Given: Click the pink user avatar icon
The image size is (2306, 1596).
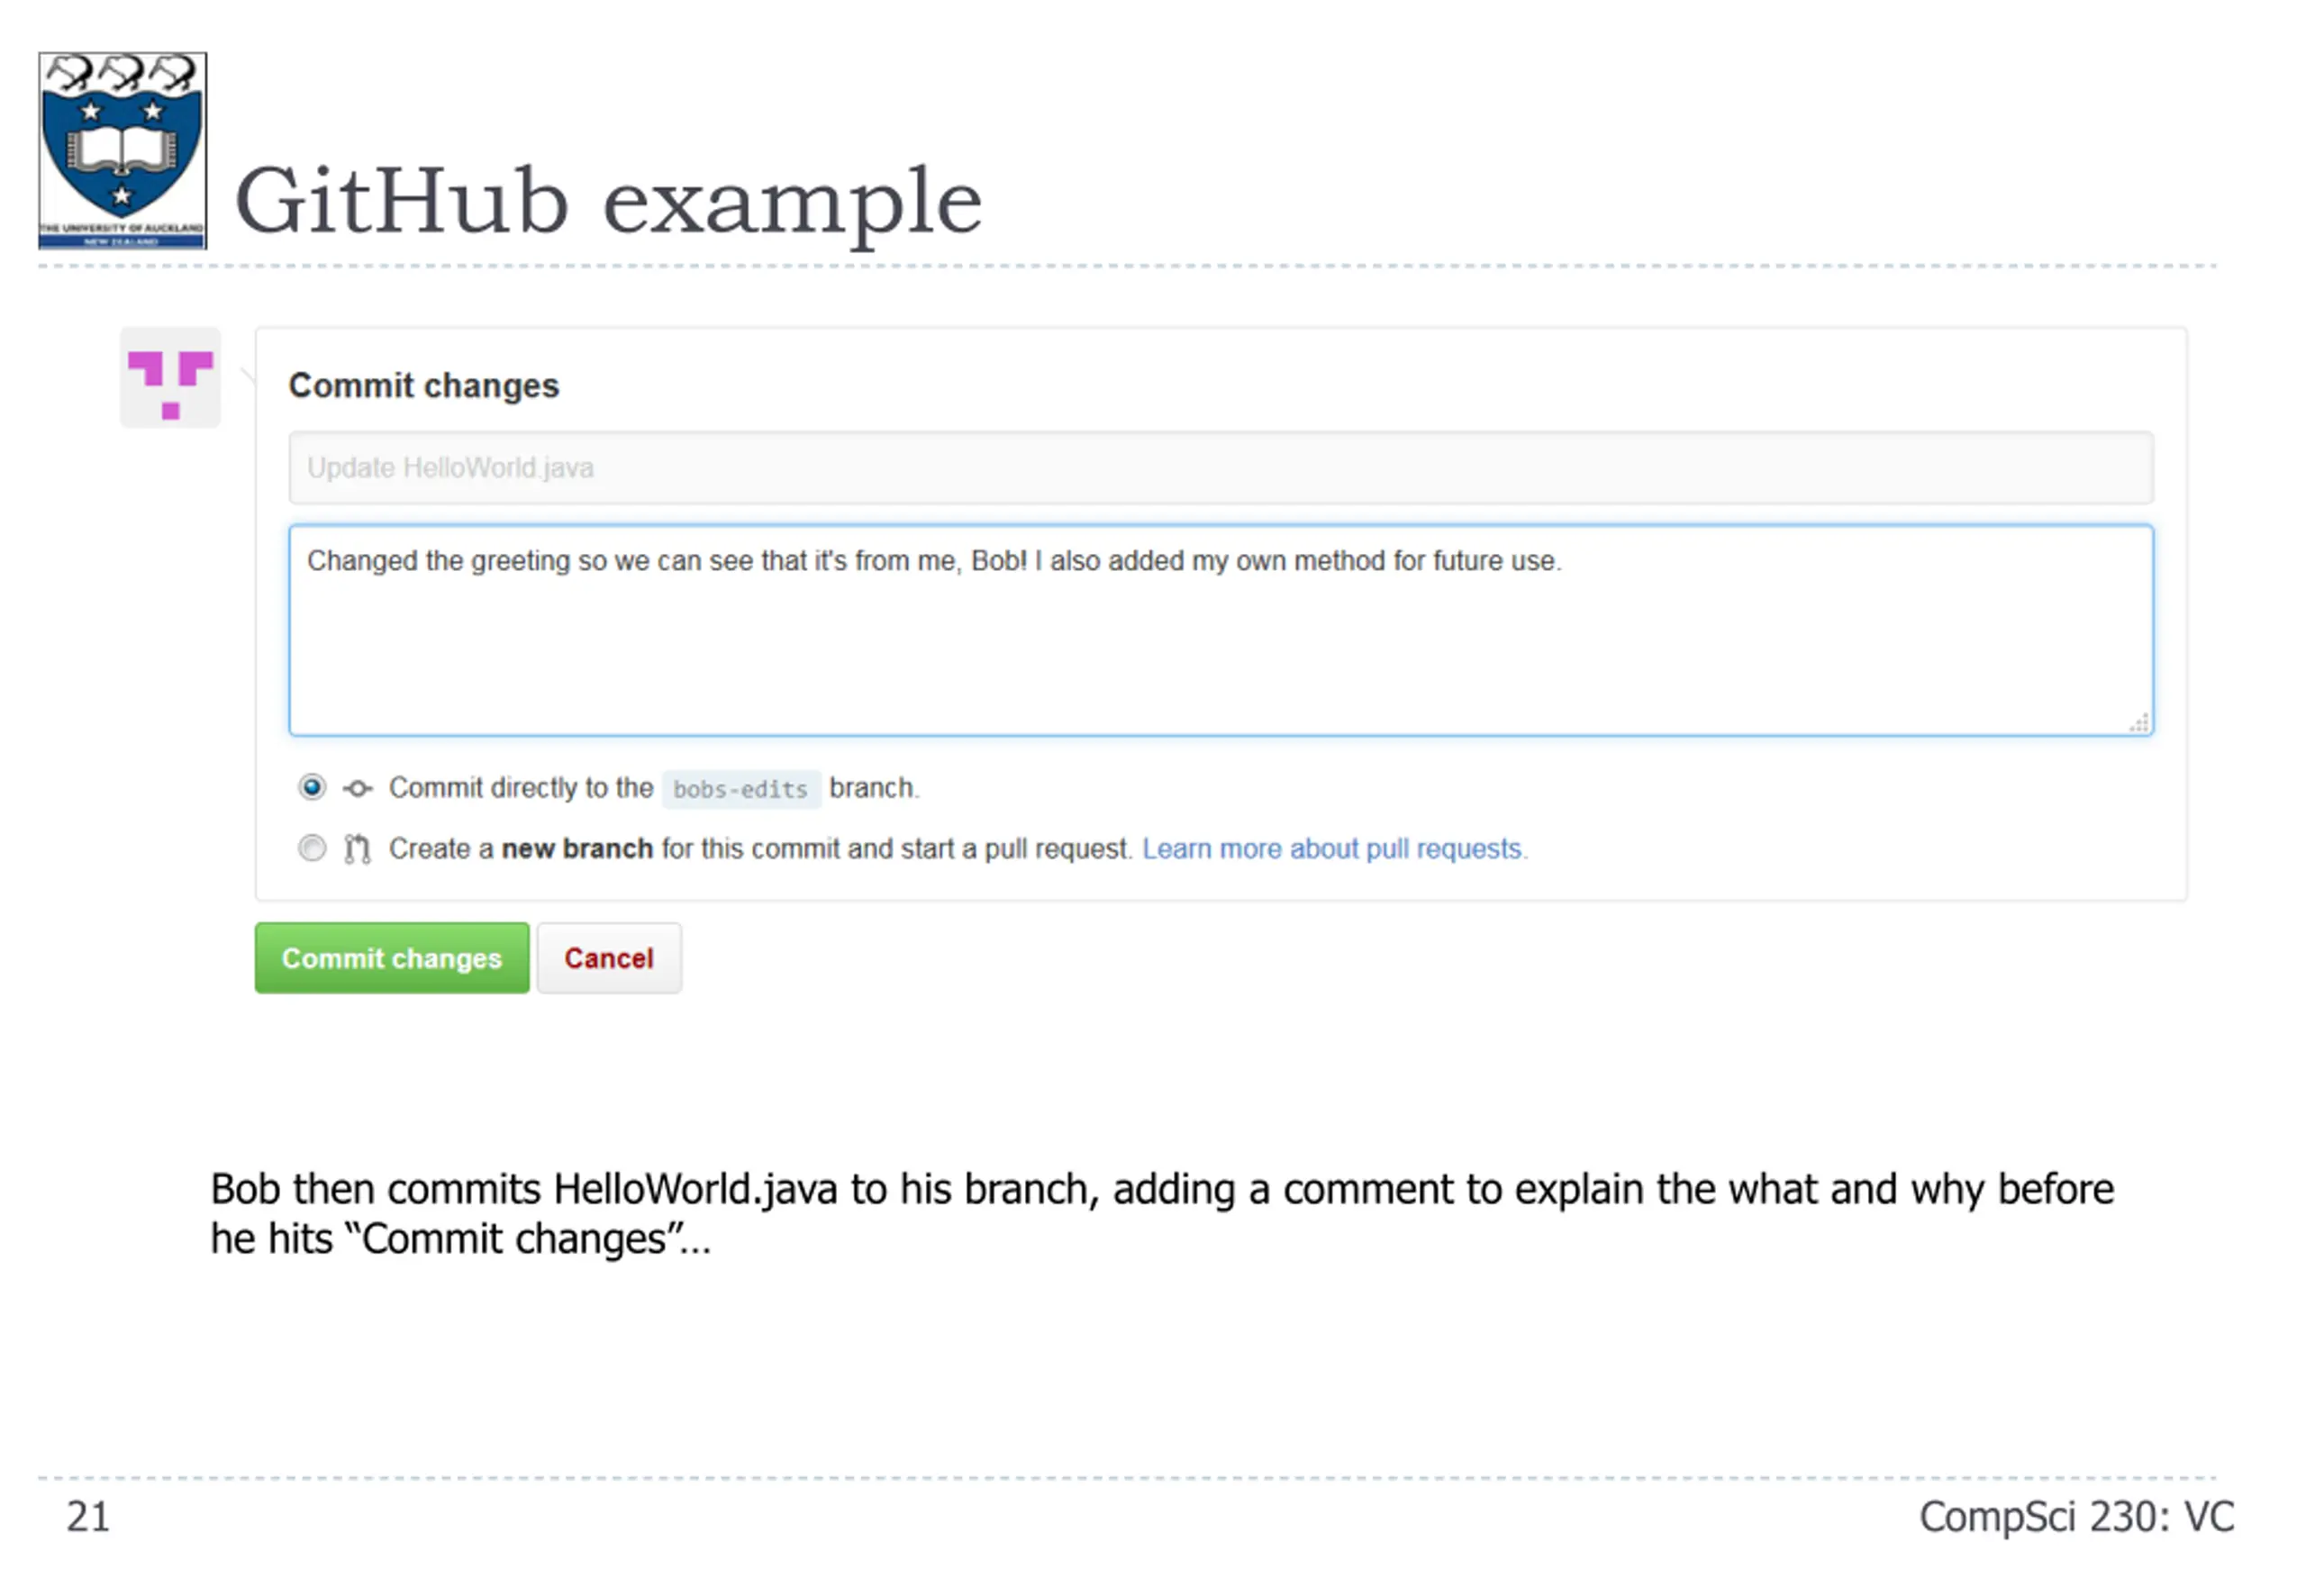Looking at the screenshot, I should pyautogui.click(x=170, y=378).
